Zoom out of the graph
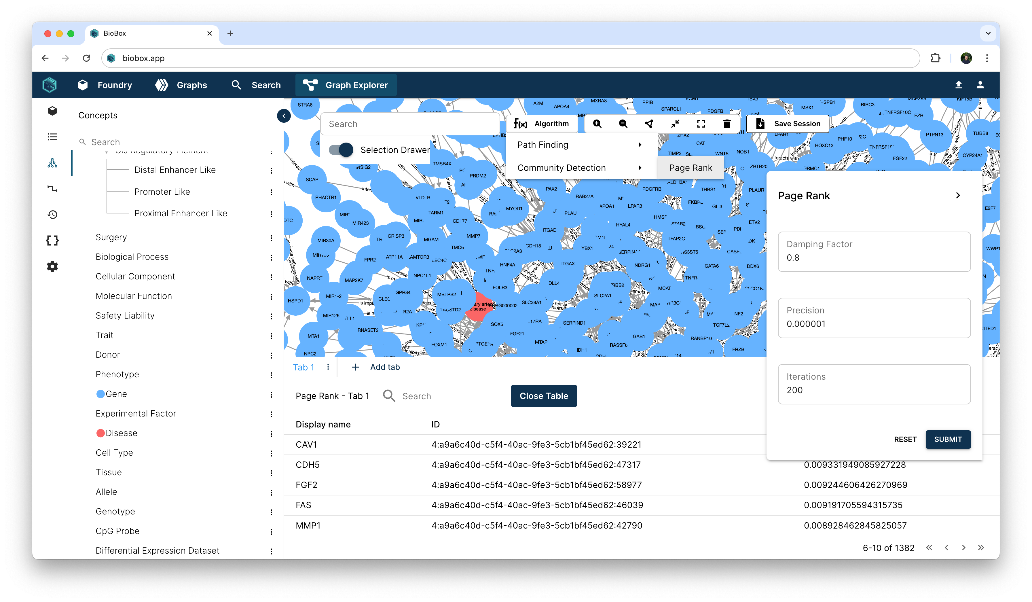The image size is (1032, 602). pyautogui.click(x=623, y=124)
